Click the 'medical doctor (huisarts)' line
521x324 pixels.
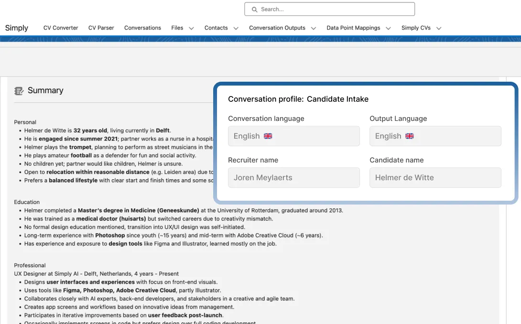149,219
